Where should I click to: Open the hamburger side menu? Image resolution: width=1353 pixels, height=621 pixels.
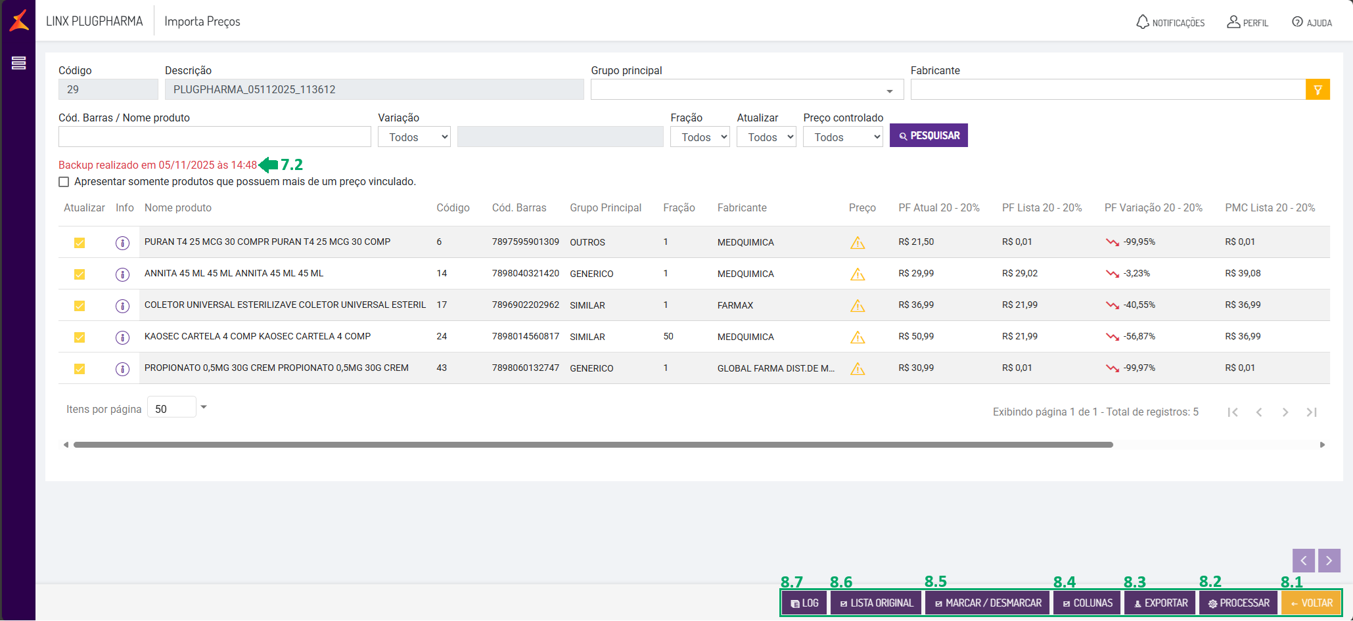coord(18,63)
